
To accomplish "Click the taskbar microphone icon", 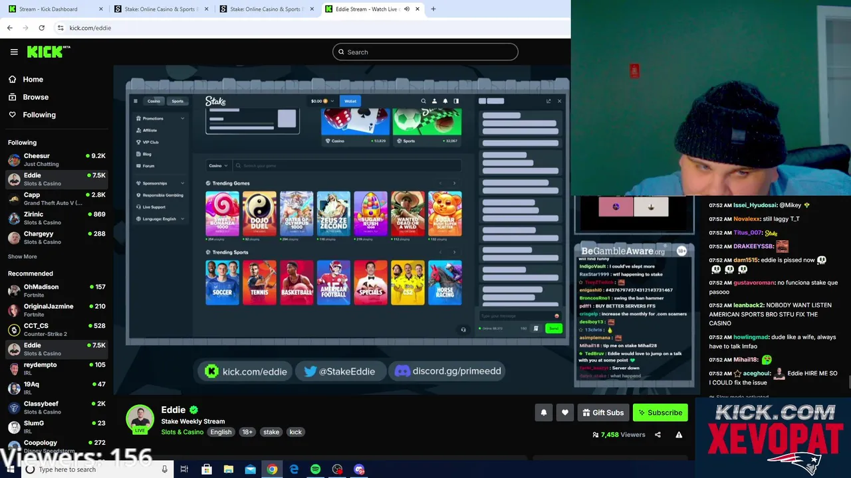I will (164, 469).
